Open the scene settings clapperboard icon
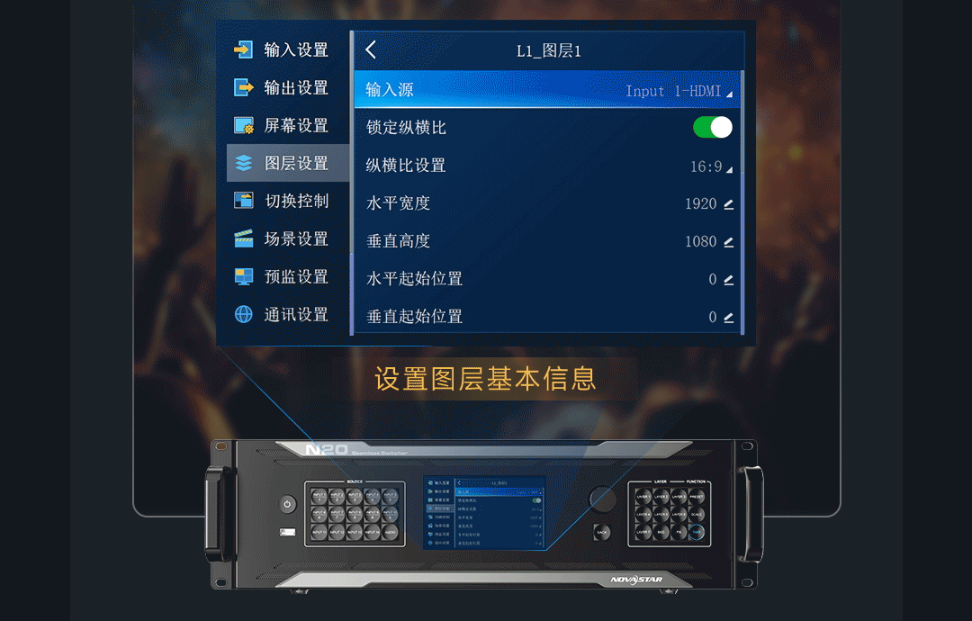Viewport: 972px width, 621px height. tap(244, 238)
